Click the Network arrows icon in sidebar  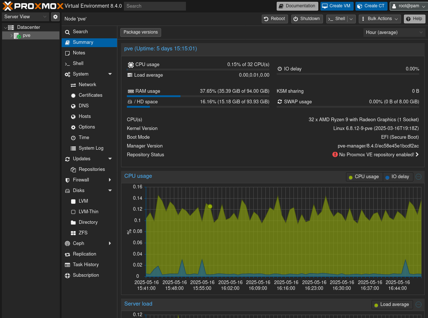[73, 85]
